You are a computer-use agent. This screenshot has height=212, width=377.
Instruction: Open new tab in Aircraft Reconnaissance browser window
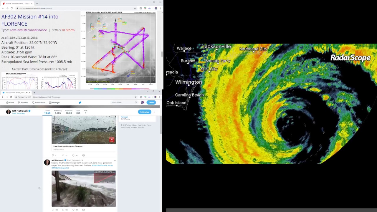tap(37, 4)
